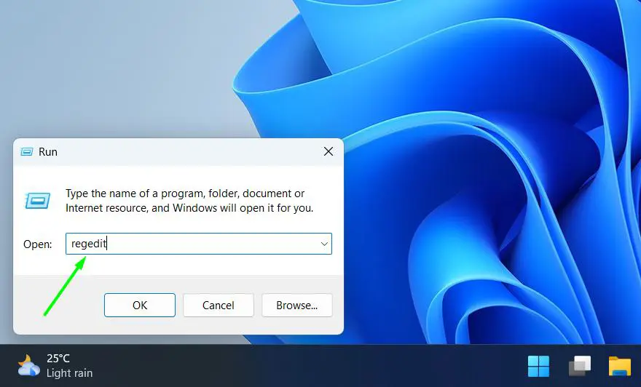Expand the Open field dropdown arrow

(324, 244)
